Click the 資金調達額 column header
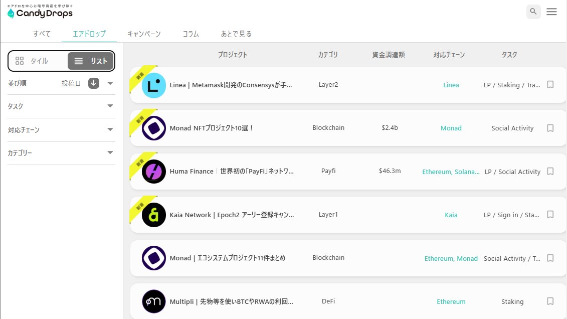This screenshot has height=319, width=567. click(x=389, y=55)
